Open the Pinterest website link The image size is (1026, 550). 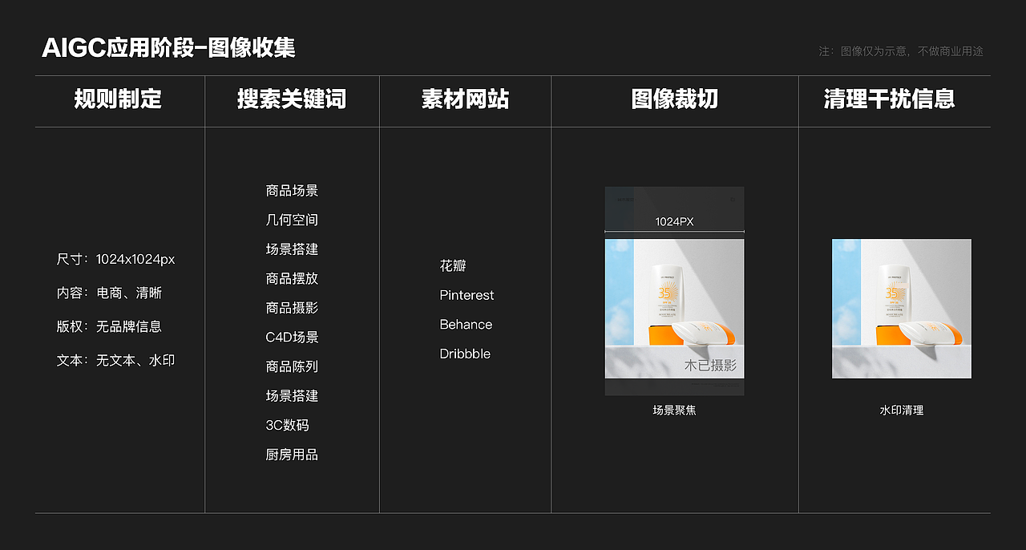point(467,295)
